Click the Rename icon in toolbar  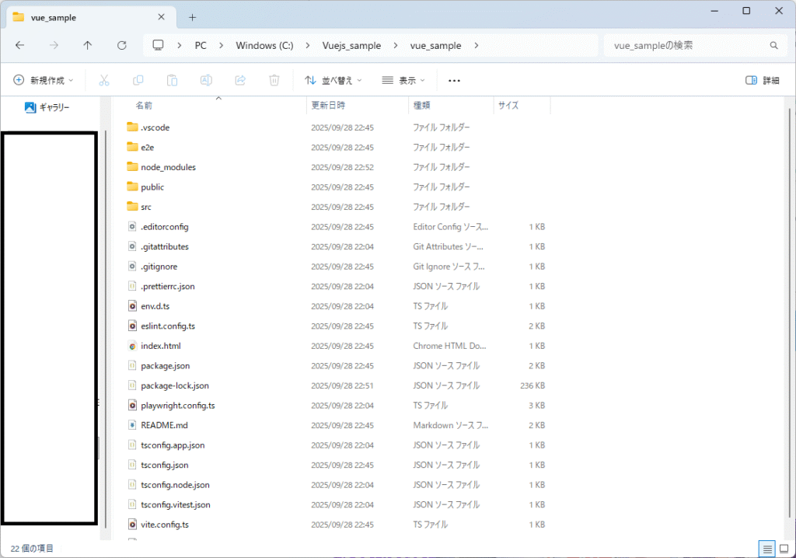coord(206,80)
